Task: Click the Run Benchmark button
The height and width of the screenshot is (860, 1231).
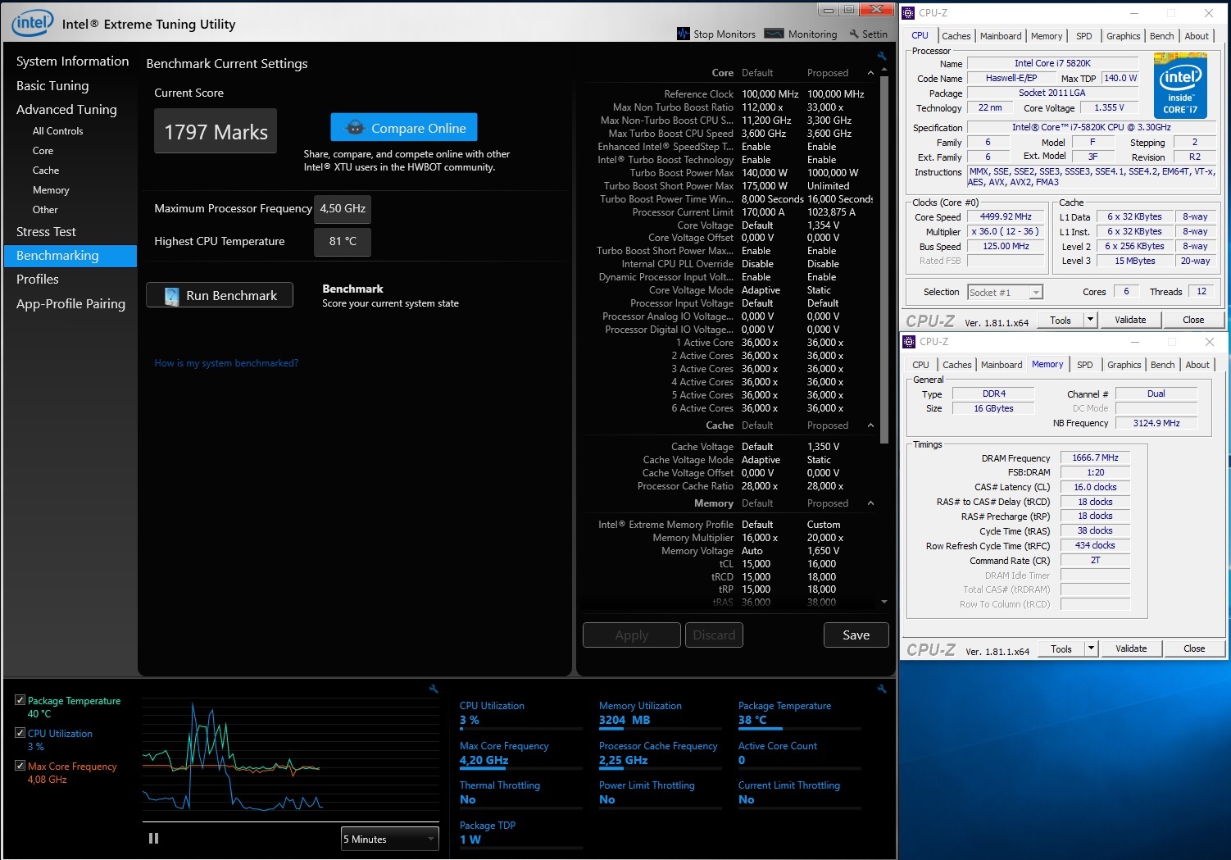Action: pos(220,296)
